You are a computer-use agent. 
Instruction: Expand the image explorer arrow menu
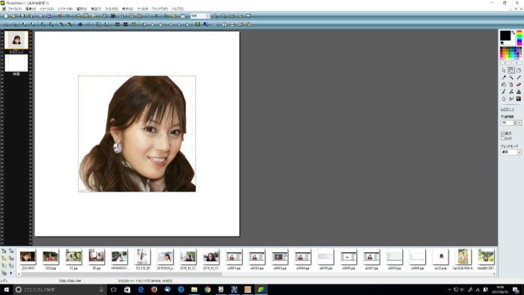(11, 273)
